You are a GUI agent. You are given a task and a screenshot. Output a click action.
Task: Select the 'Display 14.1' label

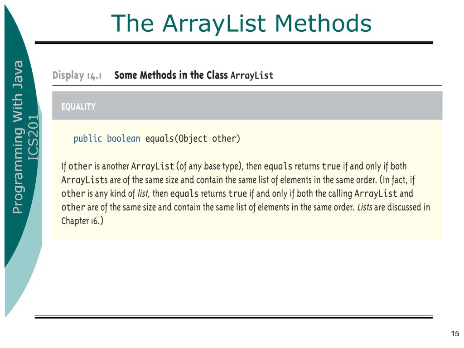pyautogui.click(x=77, y=76)
